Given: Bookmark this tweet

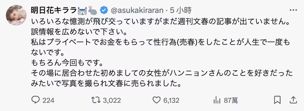Looking at the screenshot, I should point(277,100).
